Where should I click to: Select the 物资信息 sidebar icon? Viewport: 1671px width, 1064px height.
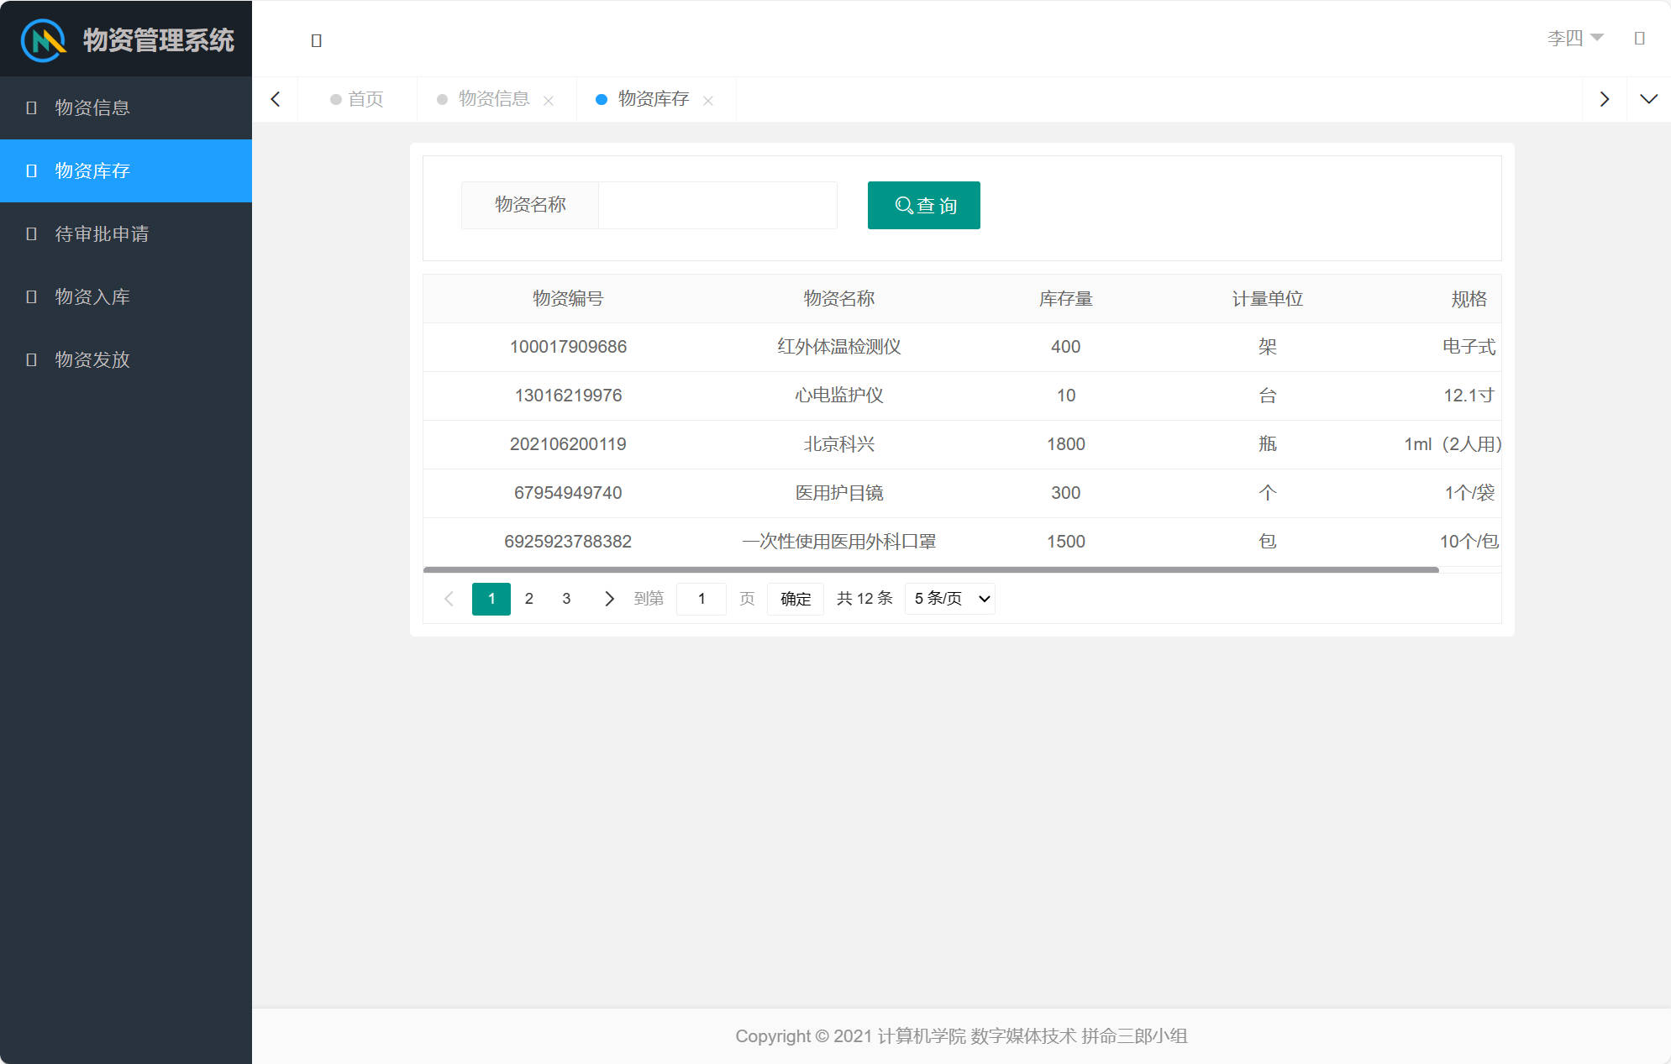(x=31, y=107)
